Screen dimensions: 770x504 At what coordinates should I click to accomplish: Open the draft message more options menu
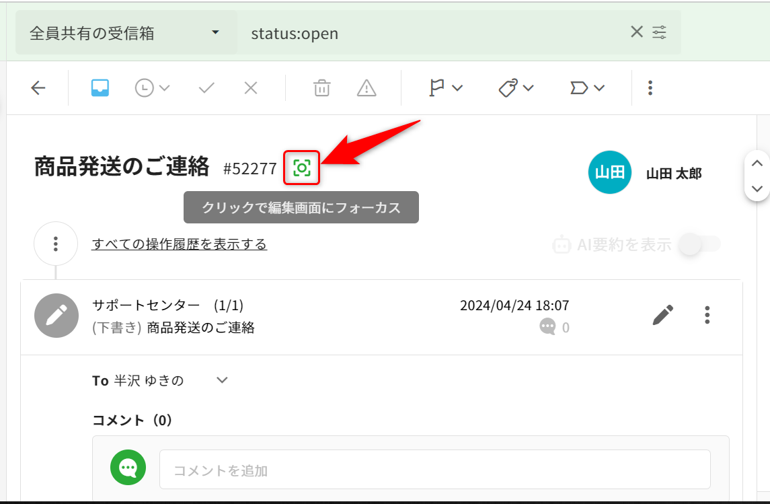click(707, 315)
